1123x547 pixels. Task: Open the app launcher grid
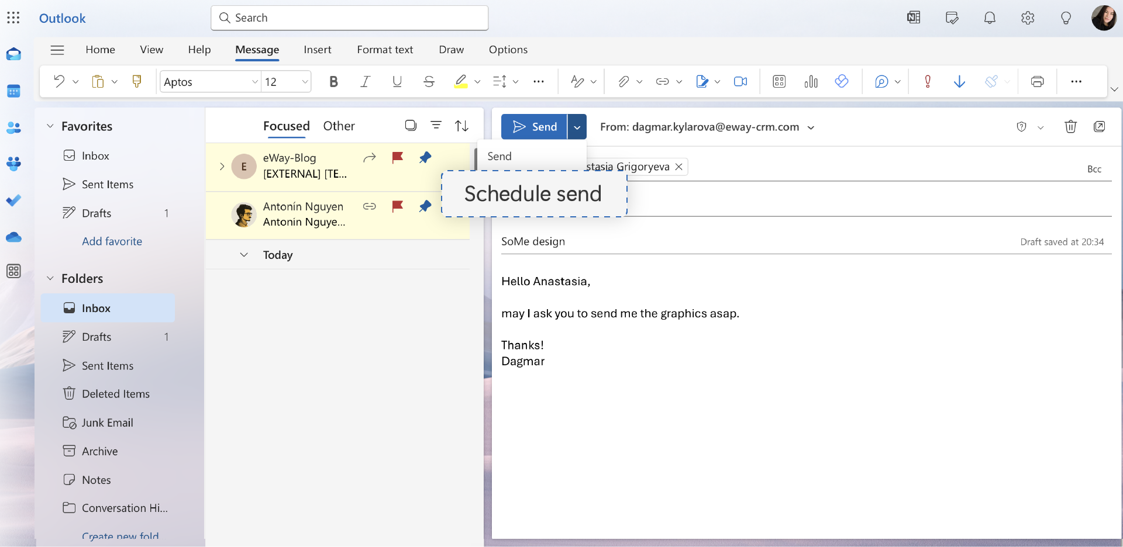13,18
